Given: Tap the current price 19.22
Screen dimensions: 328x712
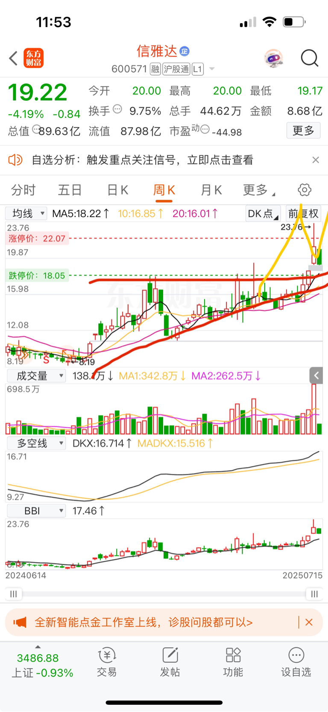Looking at the screenshot, I should coord(38,92).
